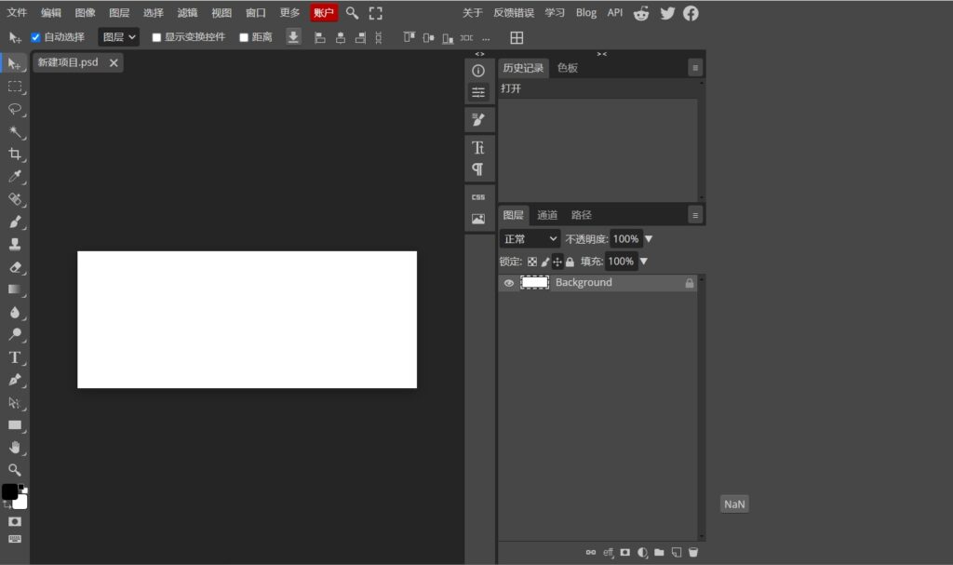Viewport: 953px width, 565px height.
Task: Hide the Background layer
Action: pos(507,282)
